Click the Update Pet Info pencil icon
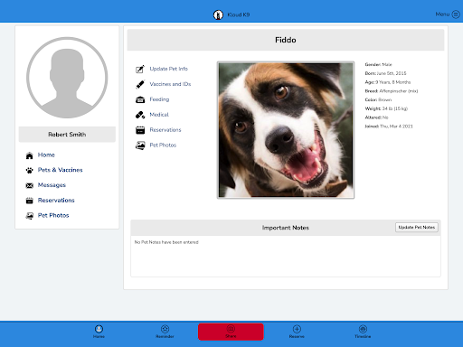Screen dimensions: 463x347 click(140, 70)
